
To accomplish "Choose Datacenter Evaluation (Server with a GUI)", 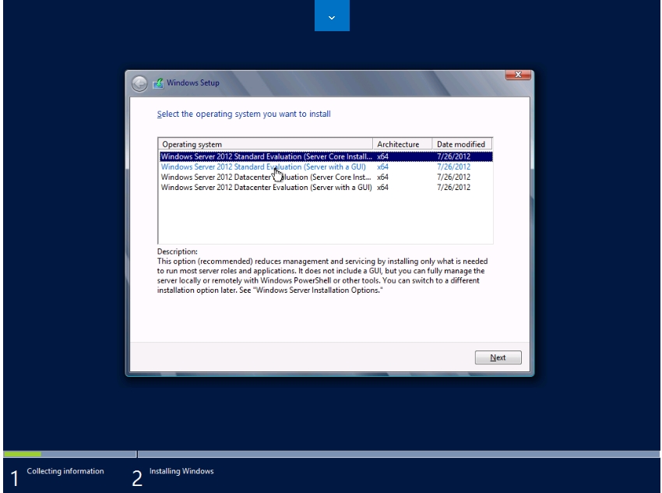I will pyautogui.click(x=265, y=187).
